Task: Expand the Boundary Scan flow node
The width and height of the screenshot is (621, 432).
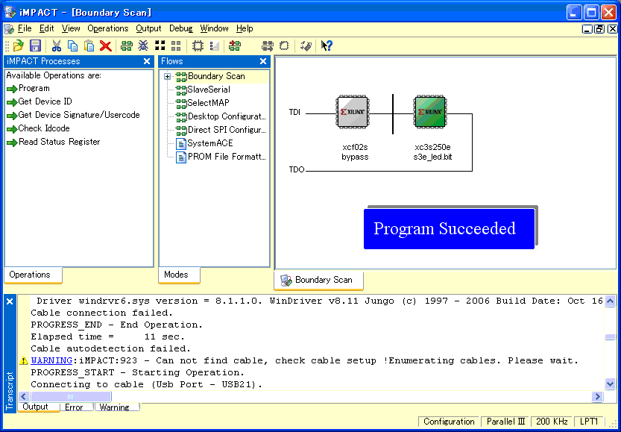Action: pyautogui.click(x=167, y=77)
